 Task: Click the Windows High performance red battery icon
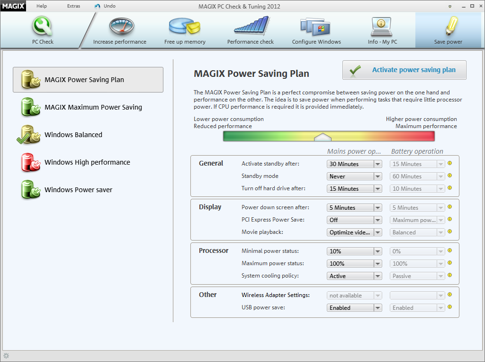click(x=31, y=162)
